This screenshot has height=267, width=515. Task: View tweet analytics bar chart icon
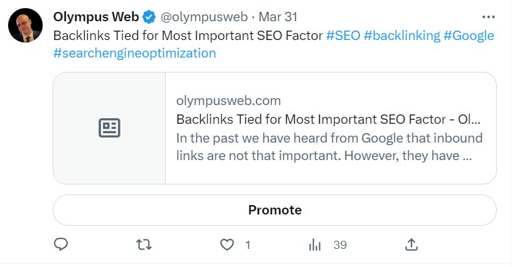tap(315, 244)
